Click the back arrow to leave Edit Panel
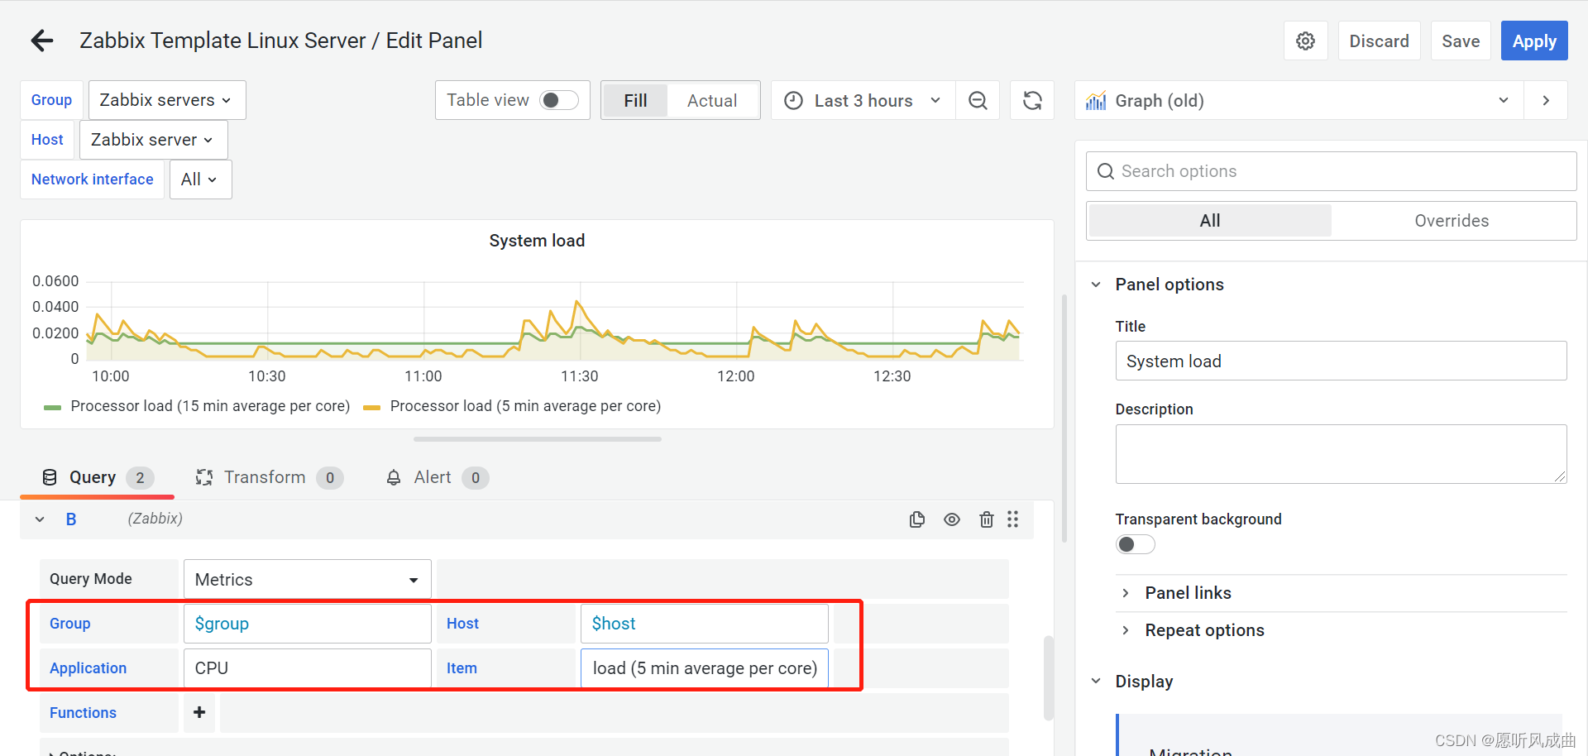This screenshot has width=1588, height=756. click(x=41, y=41)
